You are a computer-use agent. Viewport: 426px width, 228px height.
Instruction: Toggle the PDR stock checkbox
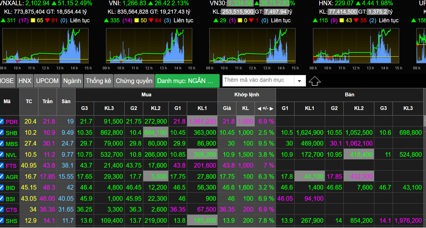(x=2, y=121)
